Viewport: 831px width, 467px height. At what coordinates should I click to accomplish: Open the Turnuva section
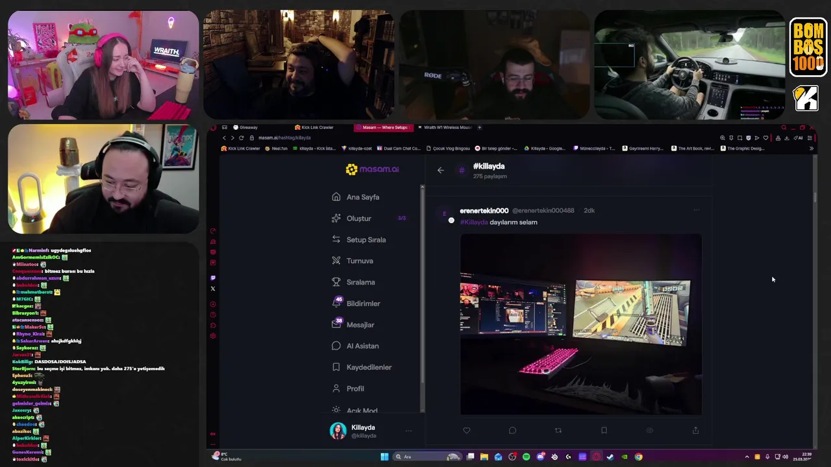tap(360, 261)
